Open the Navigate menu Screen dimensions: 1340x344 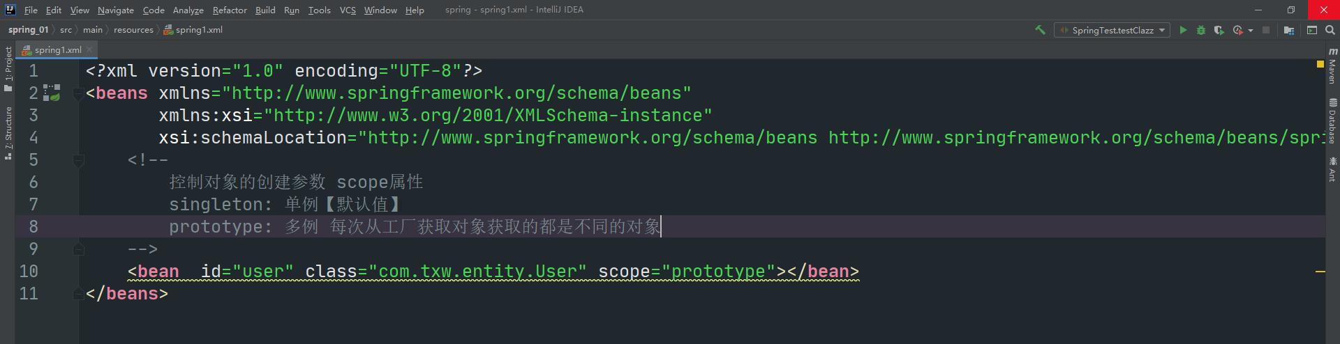(116, 10)
